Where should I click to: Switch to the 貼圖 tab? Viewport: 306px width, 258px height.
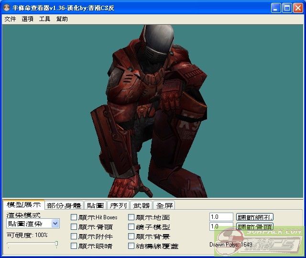95,205
